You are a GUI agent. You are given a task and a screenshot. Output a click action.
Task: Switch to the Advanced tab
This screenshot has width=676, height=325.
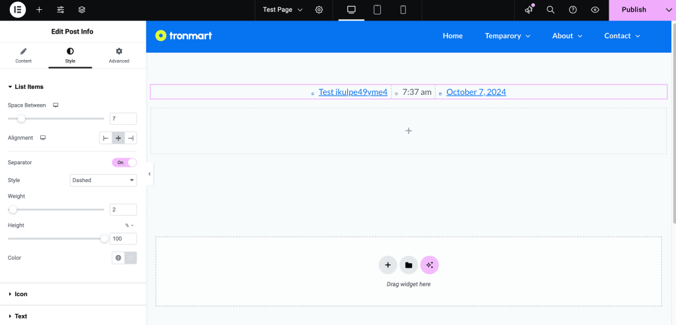coord(119,55)
